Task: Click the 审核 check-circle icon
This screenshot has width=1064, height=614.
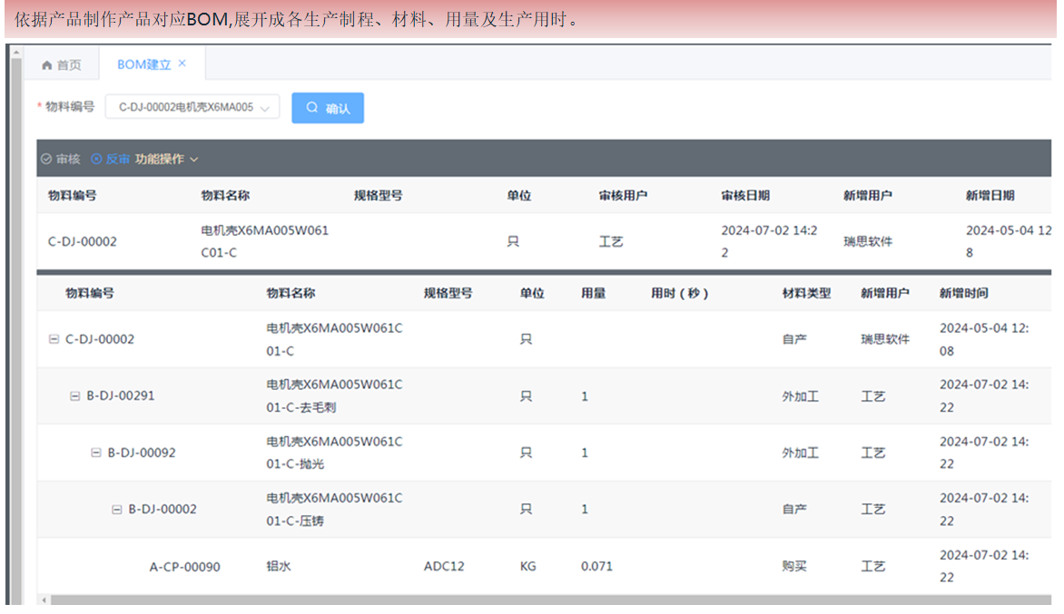Action: pos(46,160)
